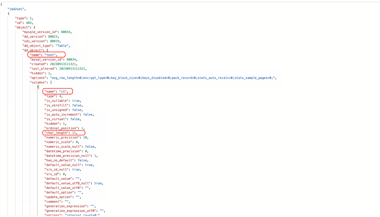
Task: Click the "ibd2sdi" string at the top
Action: point(16,9)
